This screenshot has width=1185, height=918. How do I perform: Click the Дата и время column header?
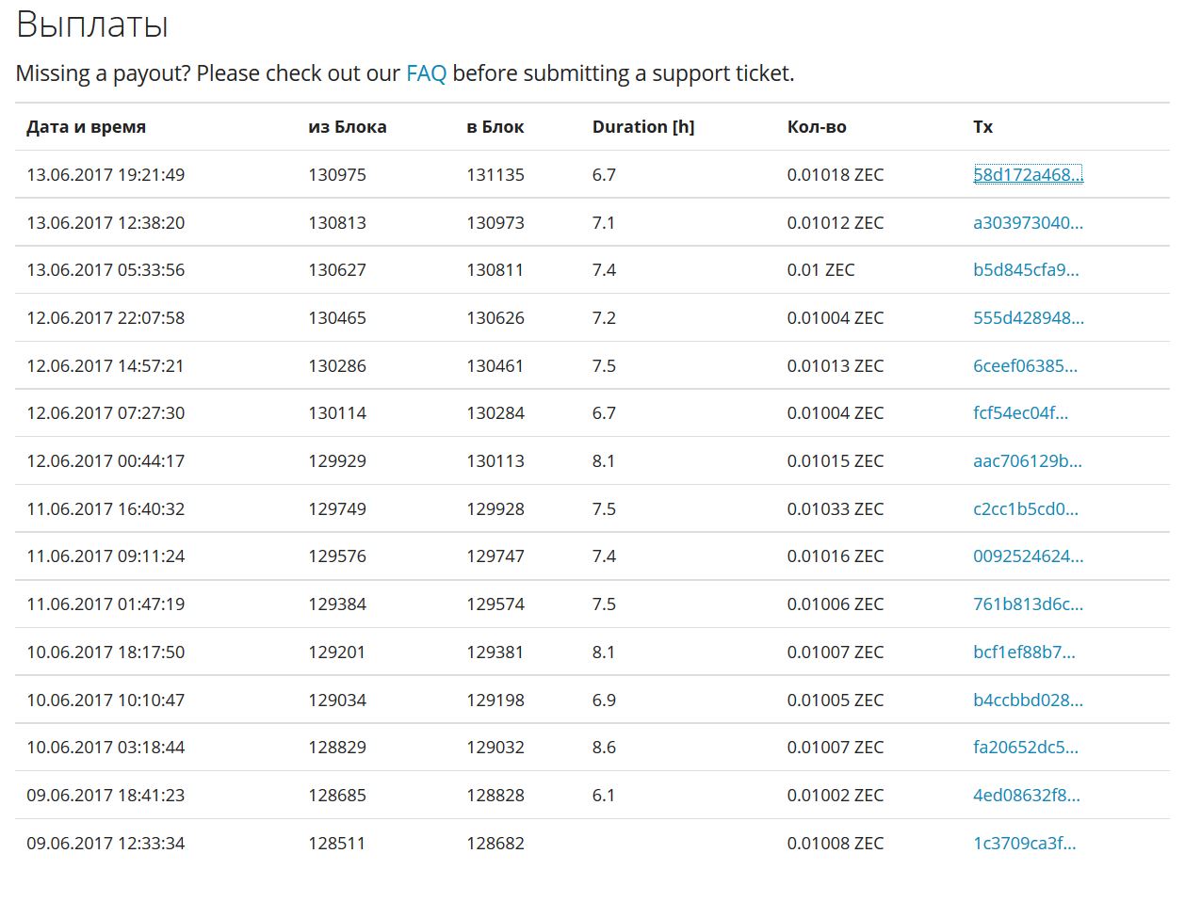(x=86, y=127)
